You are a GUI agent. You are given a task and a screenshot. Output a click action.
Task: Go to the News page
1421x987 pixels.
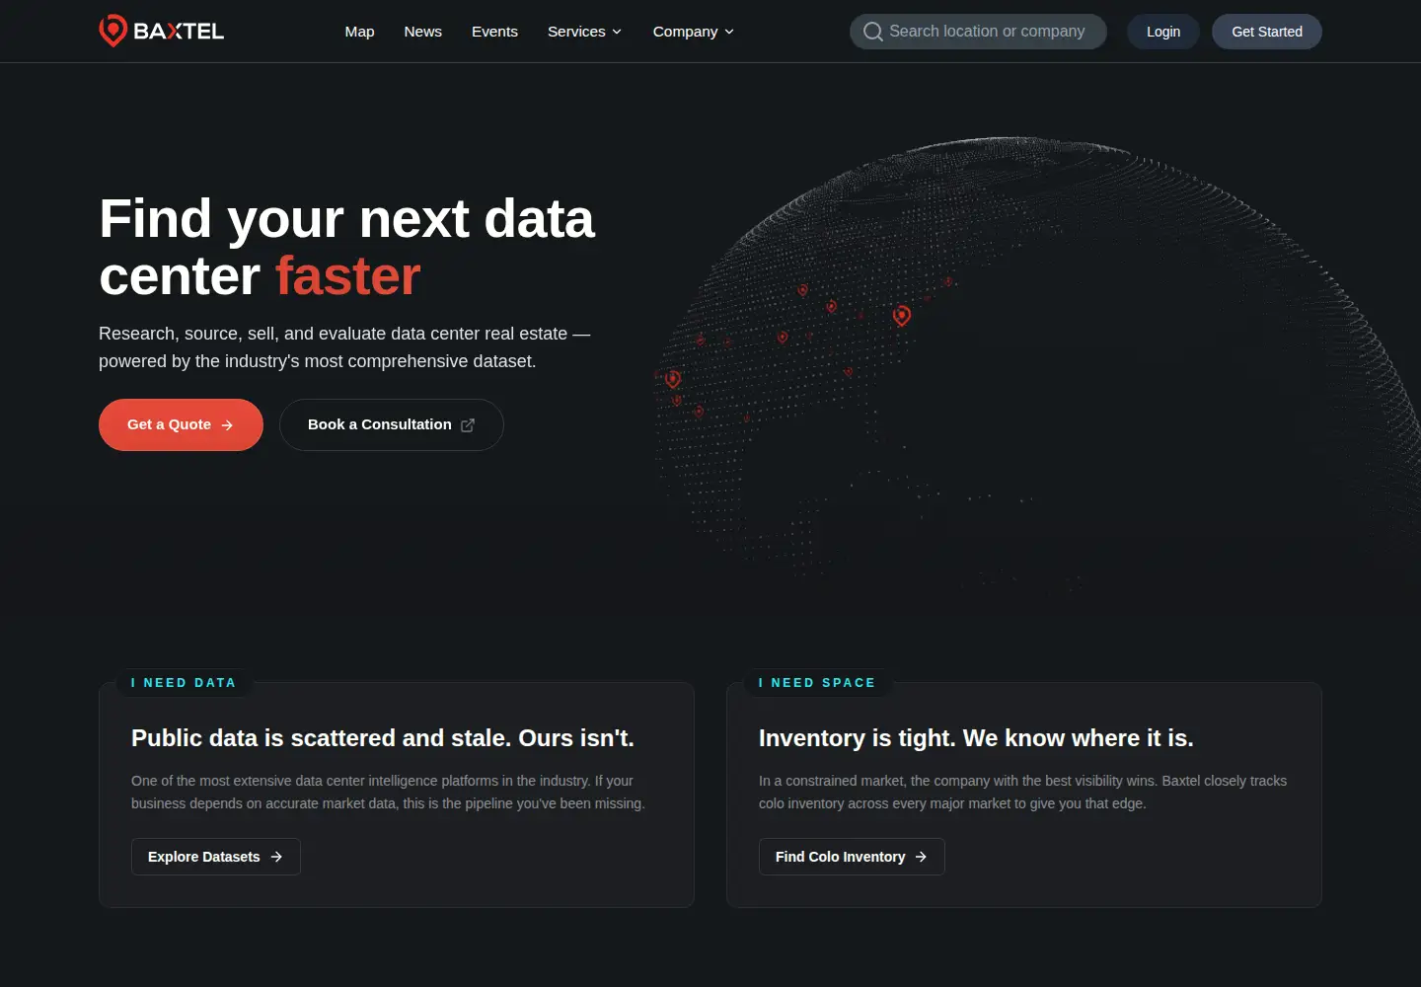pos(422,32)
